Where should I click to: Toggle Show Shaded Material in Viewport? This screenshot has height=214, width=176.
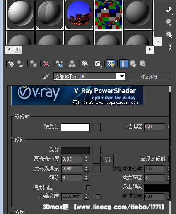111,64
